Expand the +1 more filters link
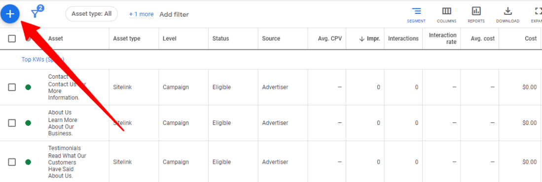 (x=142, y=14)
